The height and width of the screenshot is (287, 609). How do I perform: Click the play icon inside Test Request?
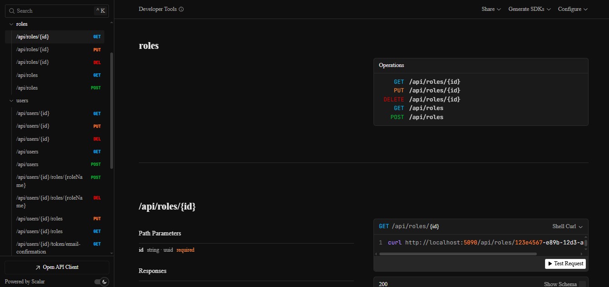coord(550,263)
